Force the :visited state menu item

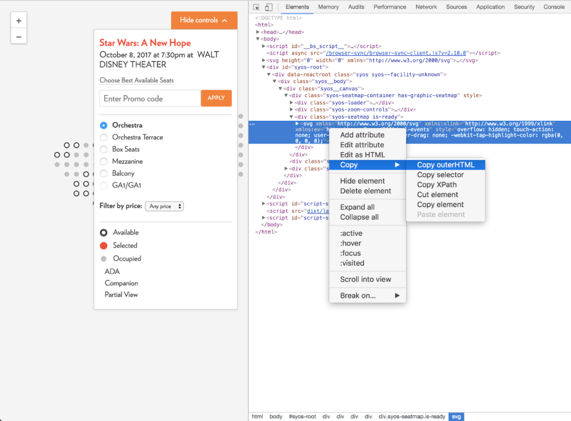pyautogui.click(x=368, y=263)
